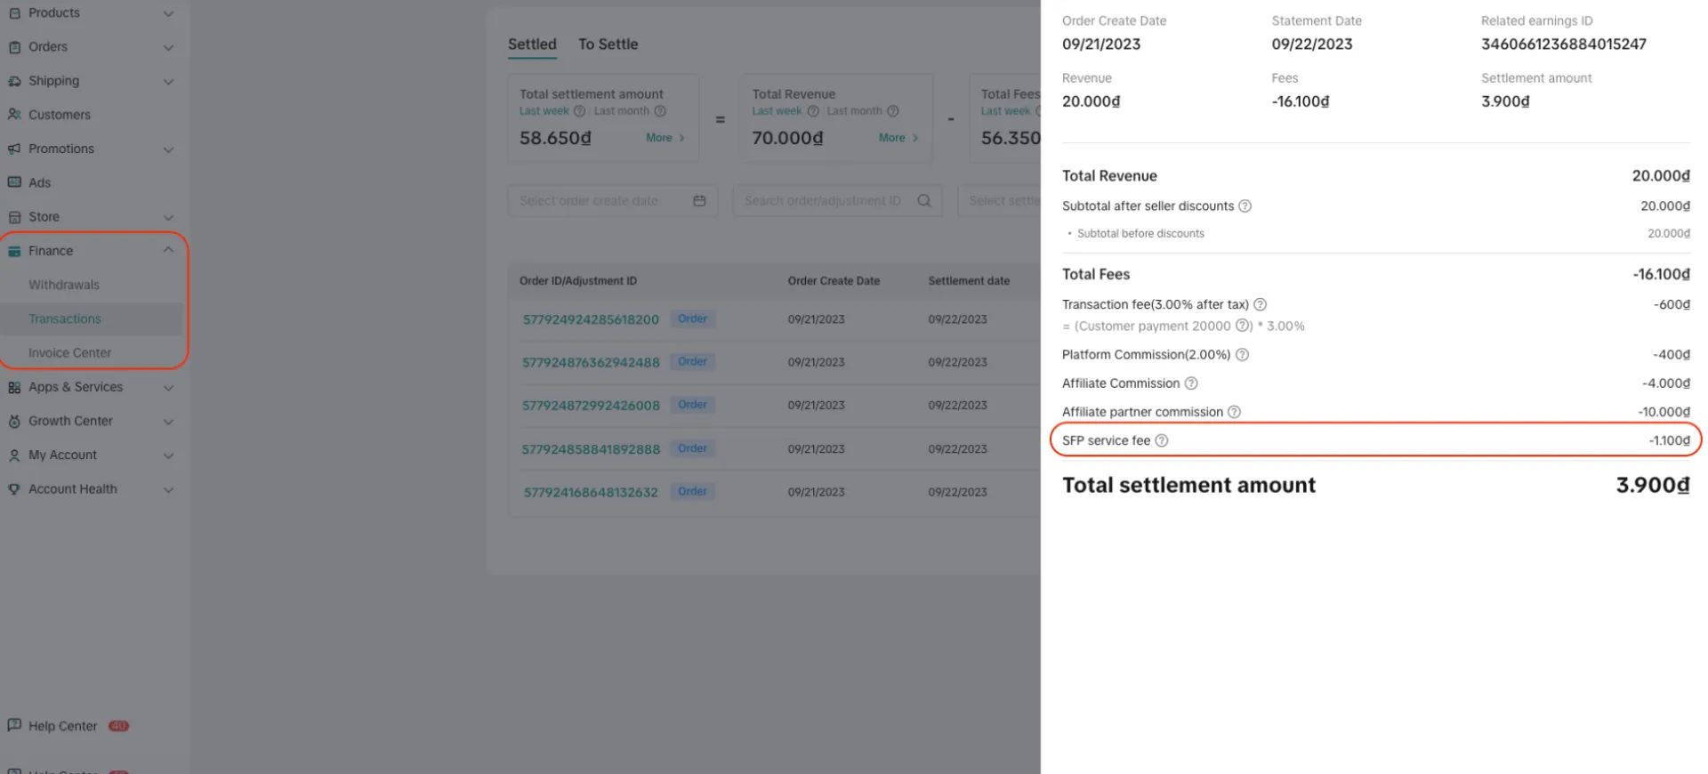Click the Customers icon in sidebar

coord(14,115)
